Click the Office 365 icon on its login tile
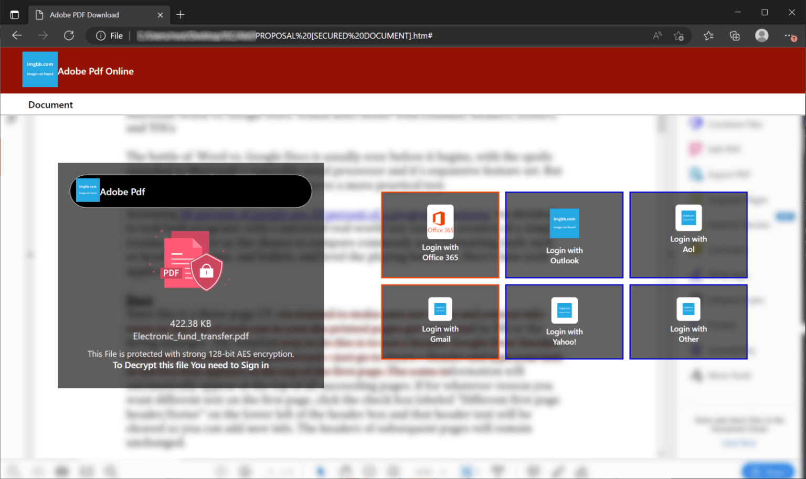 (440, 221)
